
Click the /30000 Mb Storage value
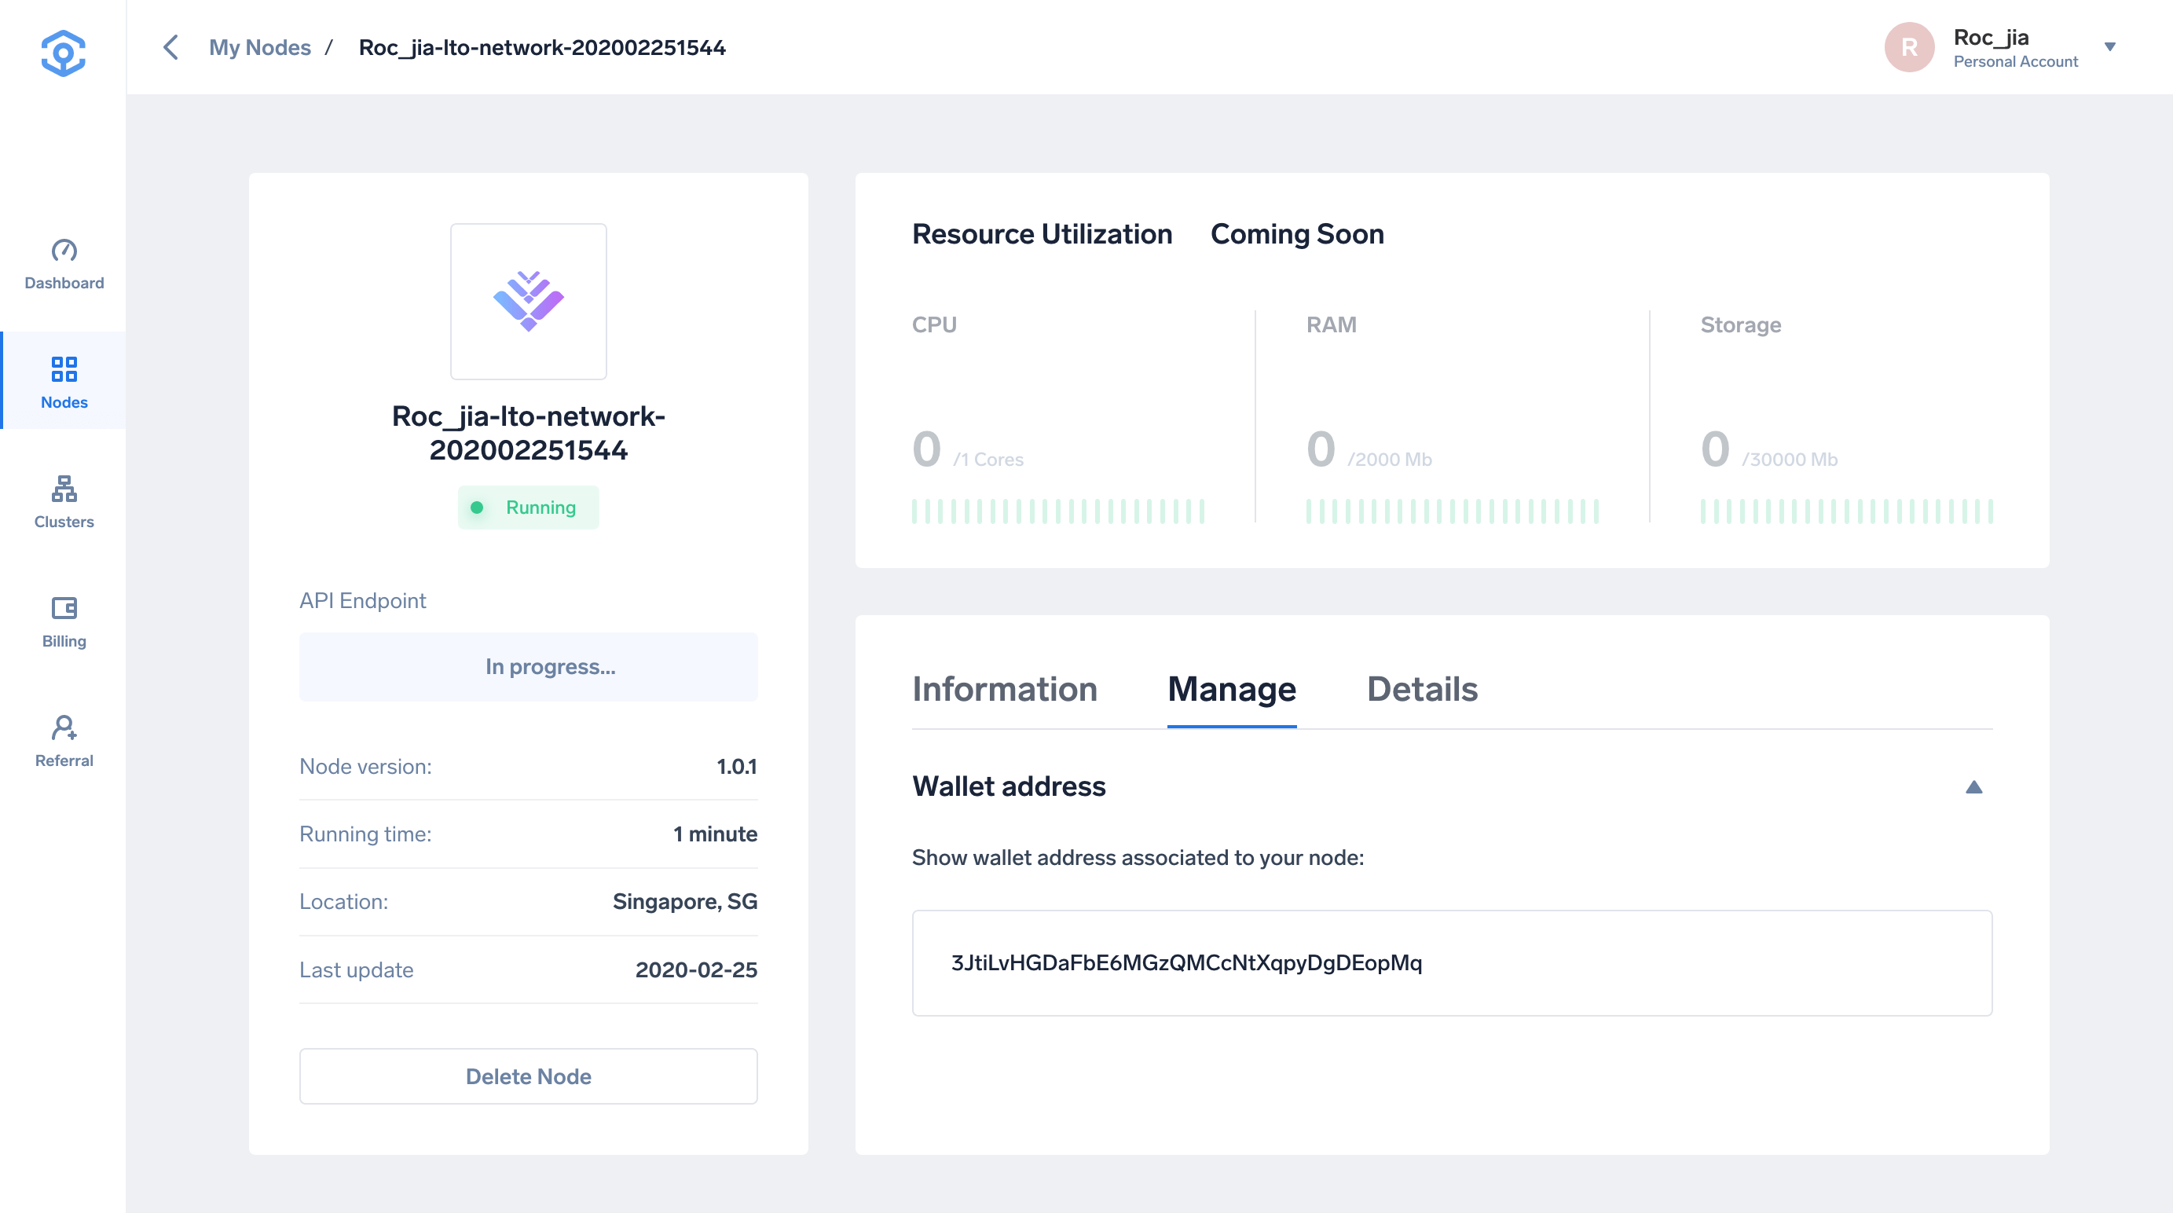pos(1789,460)
